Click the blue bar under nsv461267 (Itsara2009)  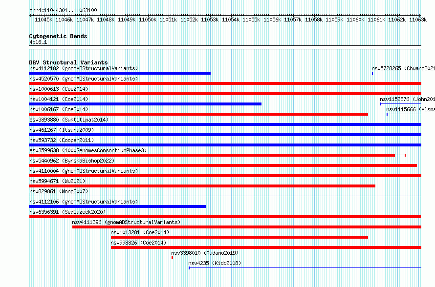[x=225, y=135]
